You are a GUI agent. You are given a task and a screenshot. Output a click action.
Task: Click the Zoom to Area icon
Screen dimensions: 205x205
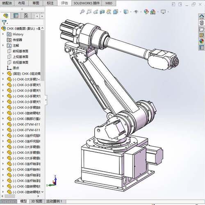89,12
